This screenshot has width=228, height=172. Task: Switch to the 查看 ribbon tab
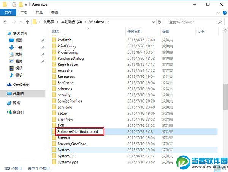tap(54, 13)
